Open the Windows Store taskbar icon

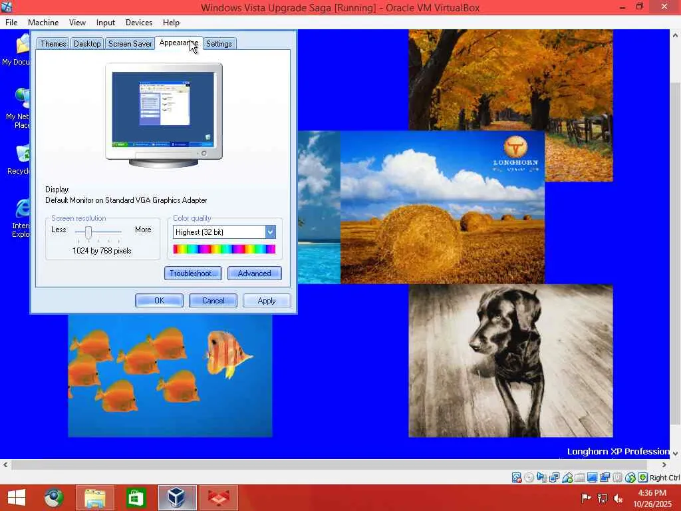(136, 498)
